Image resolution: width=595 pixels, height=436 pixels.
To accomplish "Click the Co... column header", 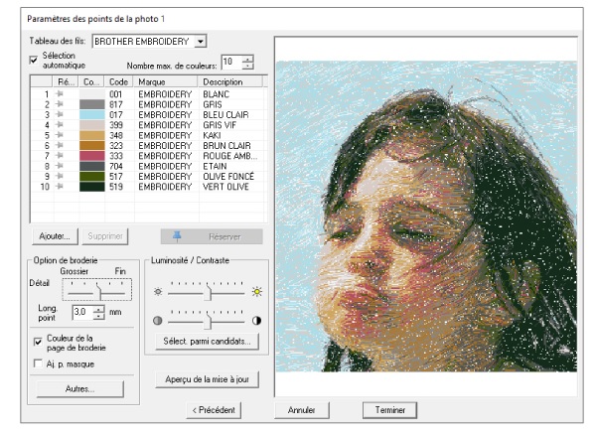I will point(91,81).
